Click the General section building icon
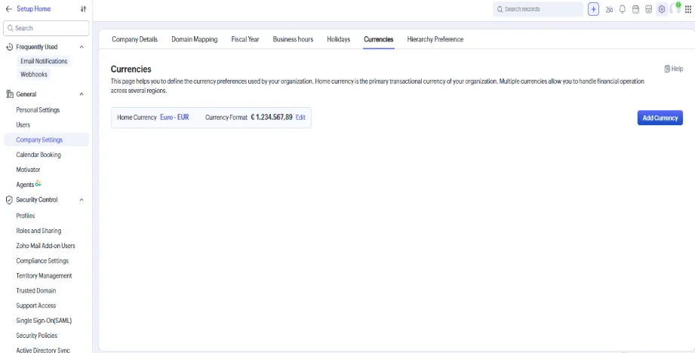 click(x=9, y=94)
